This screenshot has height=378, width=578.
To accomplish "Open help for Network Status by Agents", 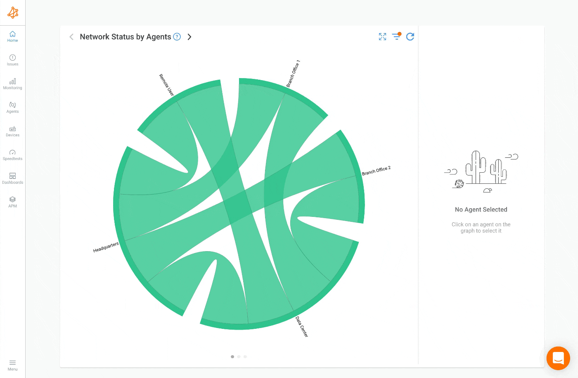I will 177,37.
